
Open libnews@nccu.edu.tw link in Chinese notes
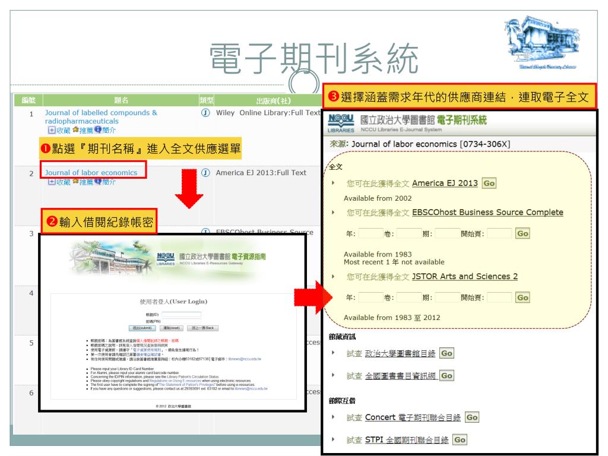pos(245,359)
